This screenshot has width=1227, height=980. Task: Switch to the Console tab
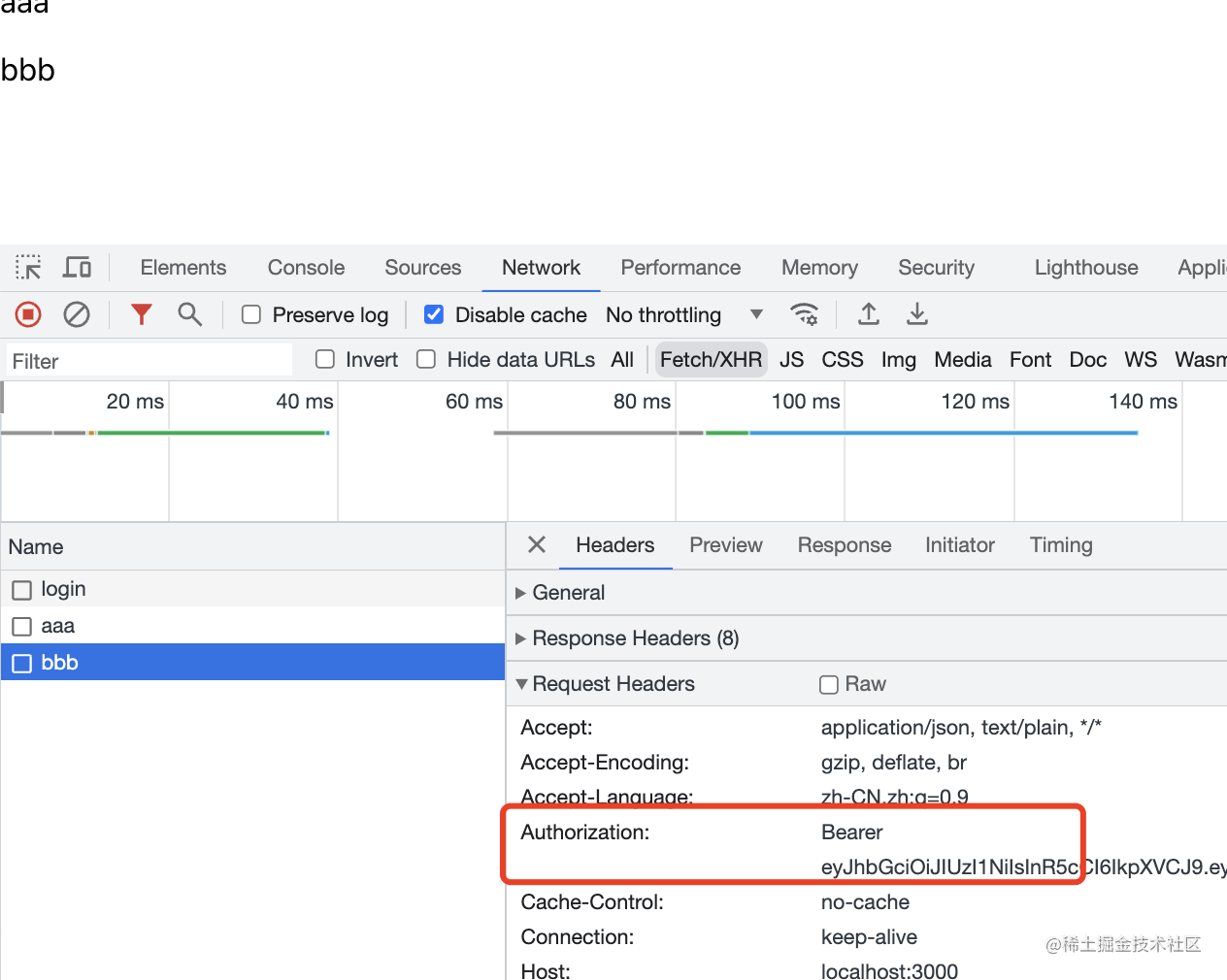pyautogui.click(x=306, y=268)
